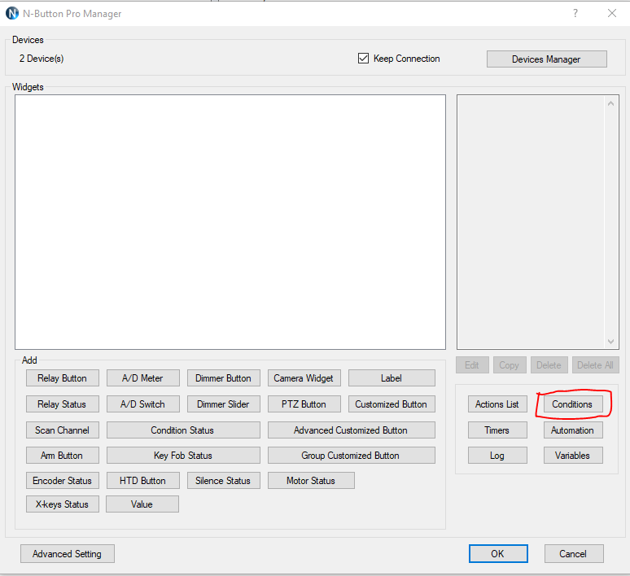Click the help question mark button

575,13
